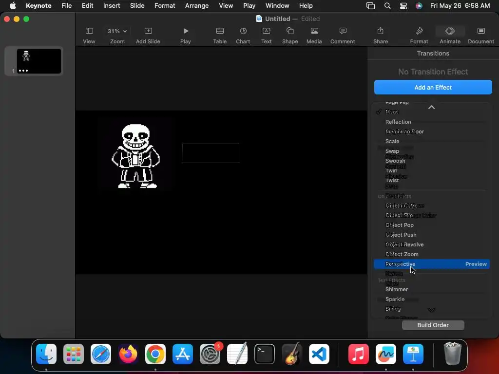The width and height of the screenshot is (499, 374).
Task: Open the Shape picker in toolbar
Action: click(290, 35)
